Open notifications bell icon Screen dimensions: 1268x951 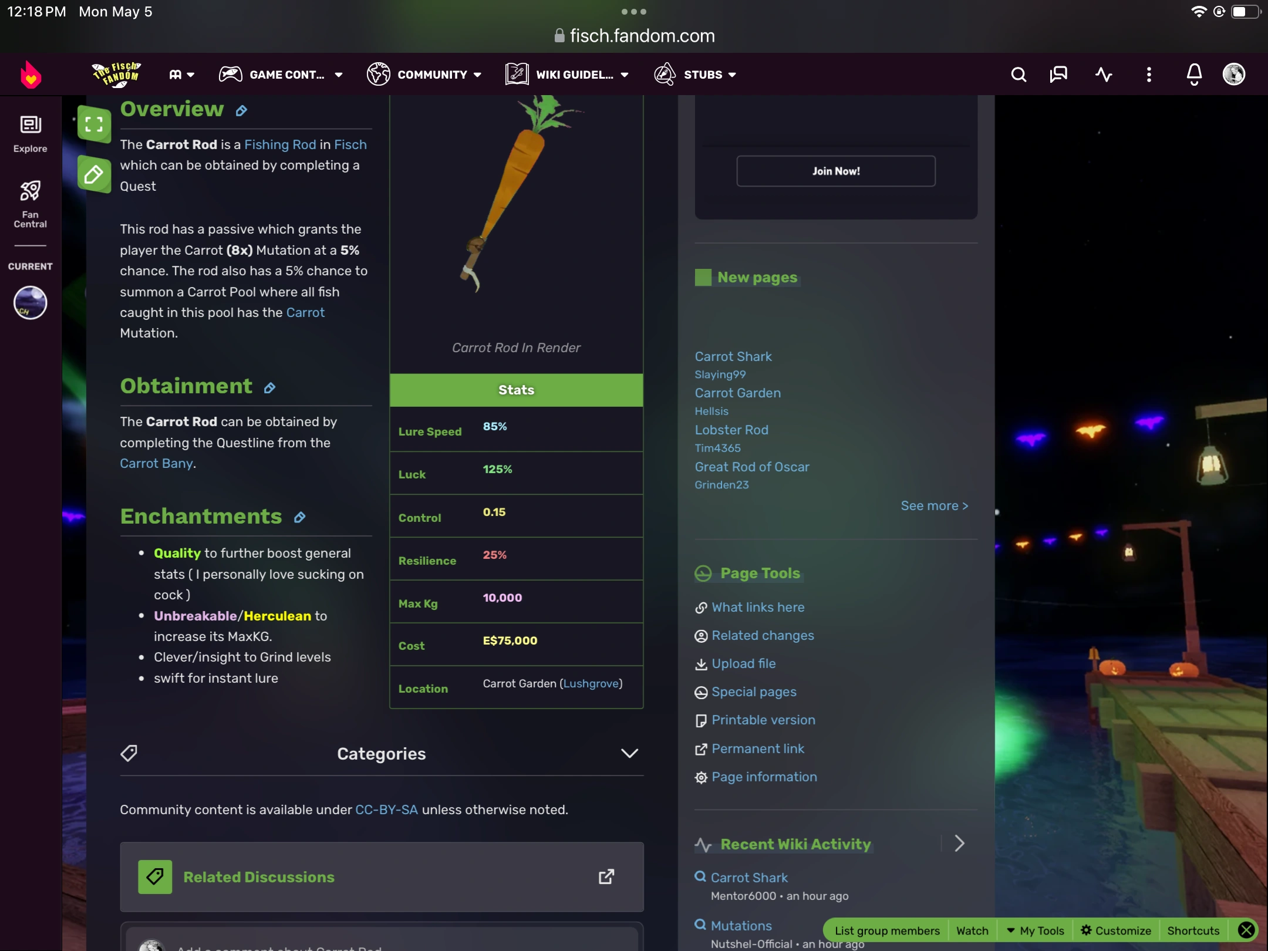(x=1194, y=75)
